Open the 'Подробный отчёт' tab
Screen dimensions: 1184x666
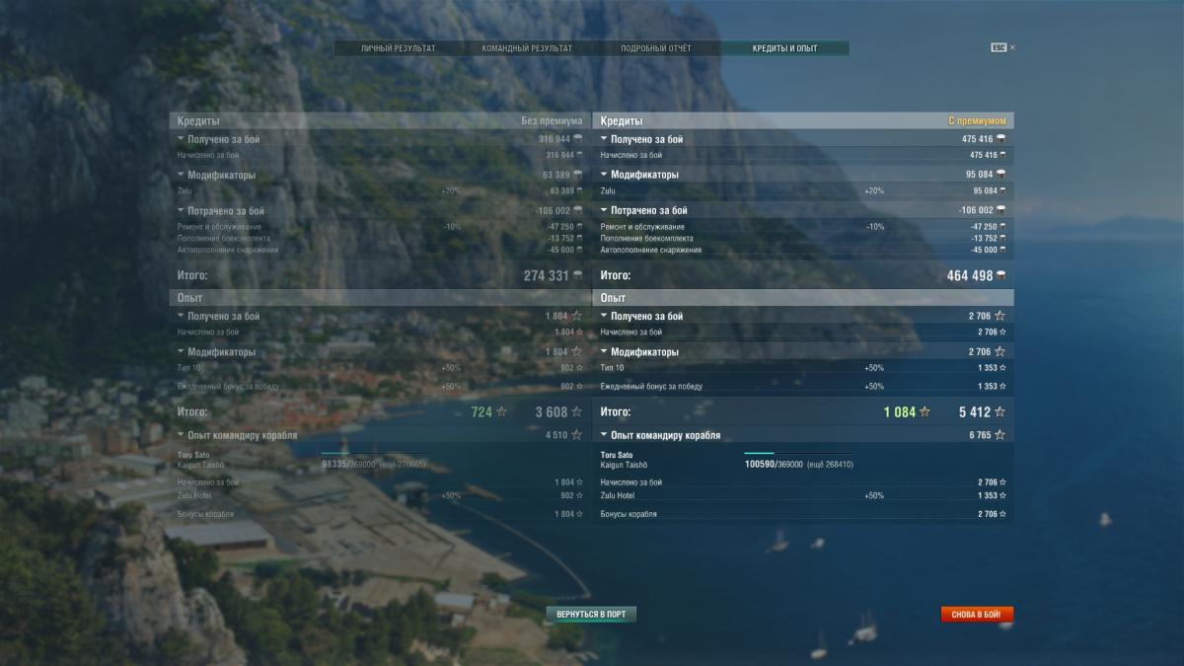pos(655,48)
